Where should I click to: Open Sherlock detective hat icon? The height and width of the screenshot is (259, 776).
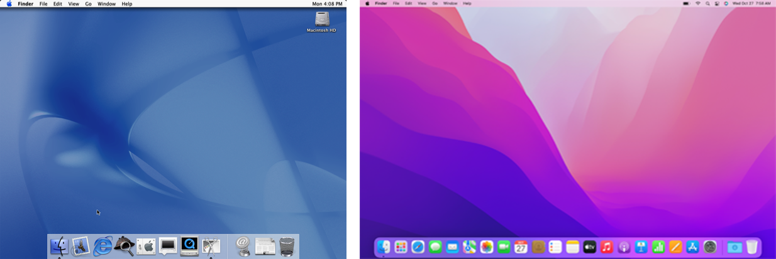point(124,246)
